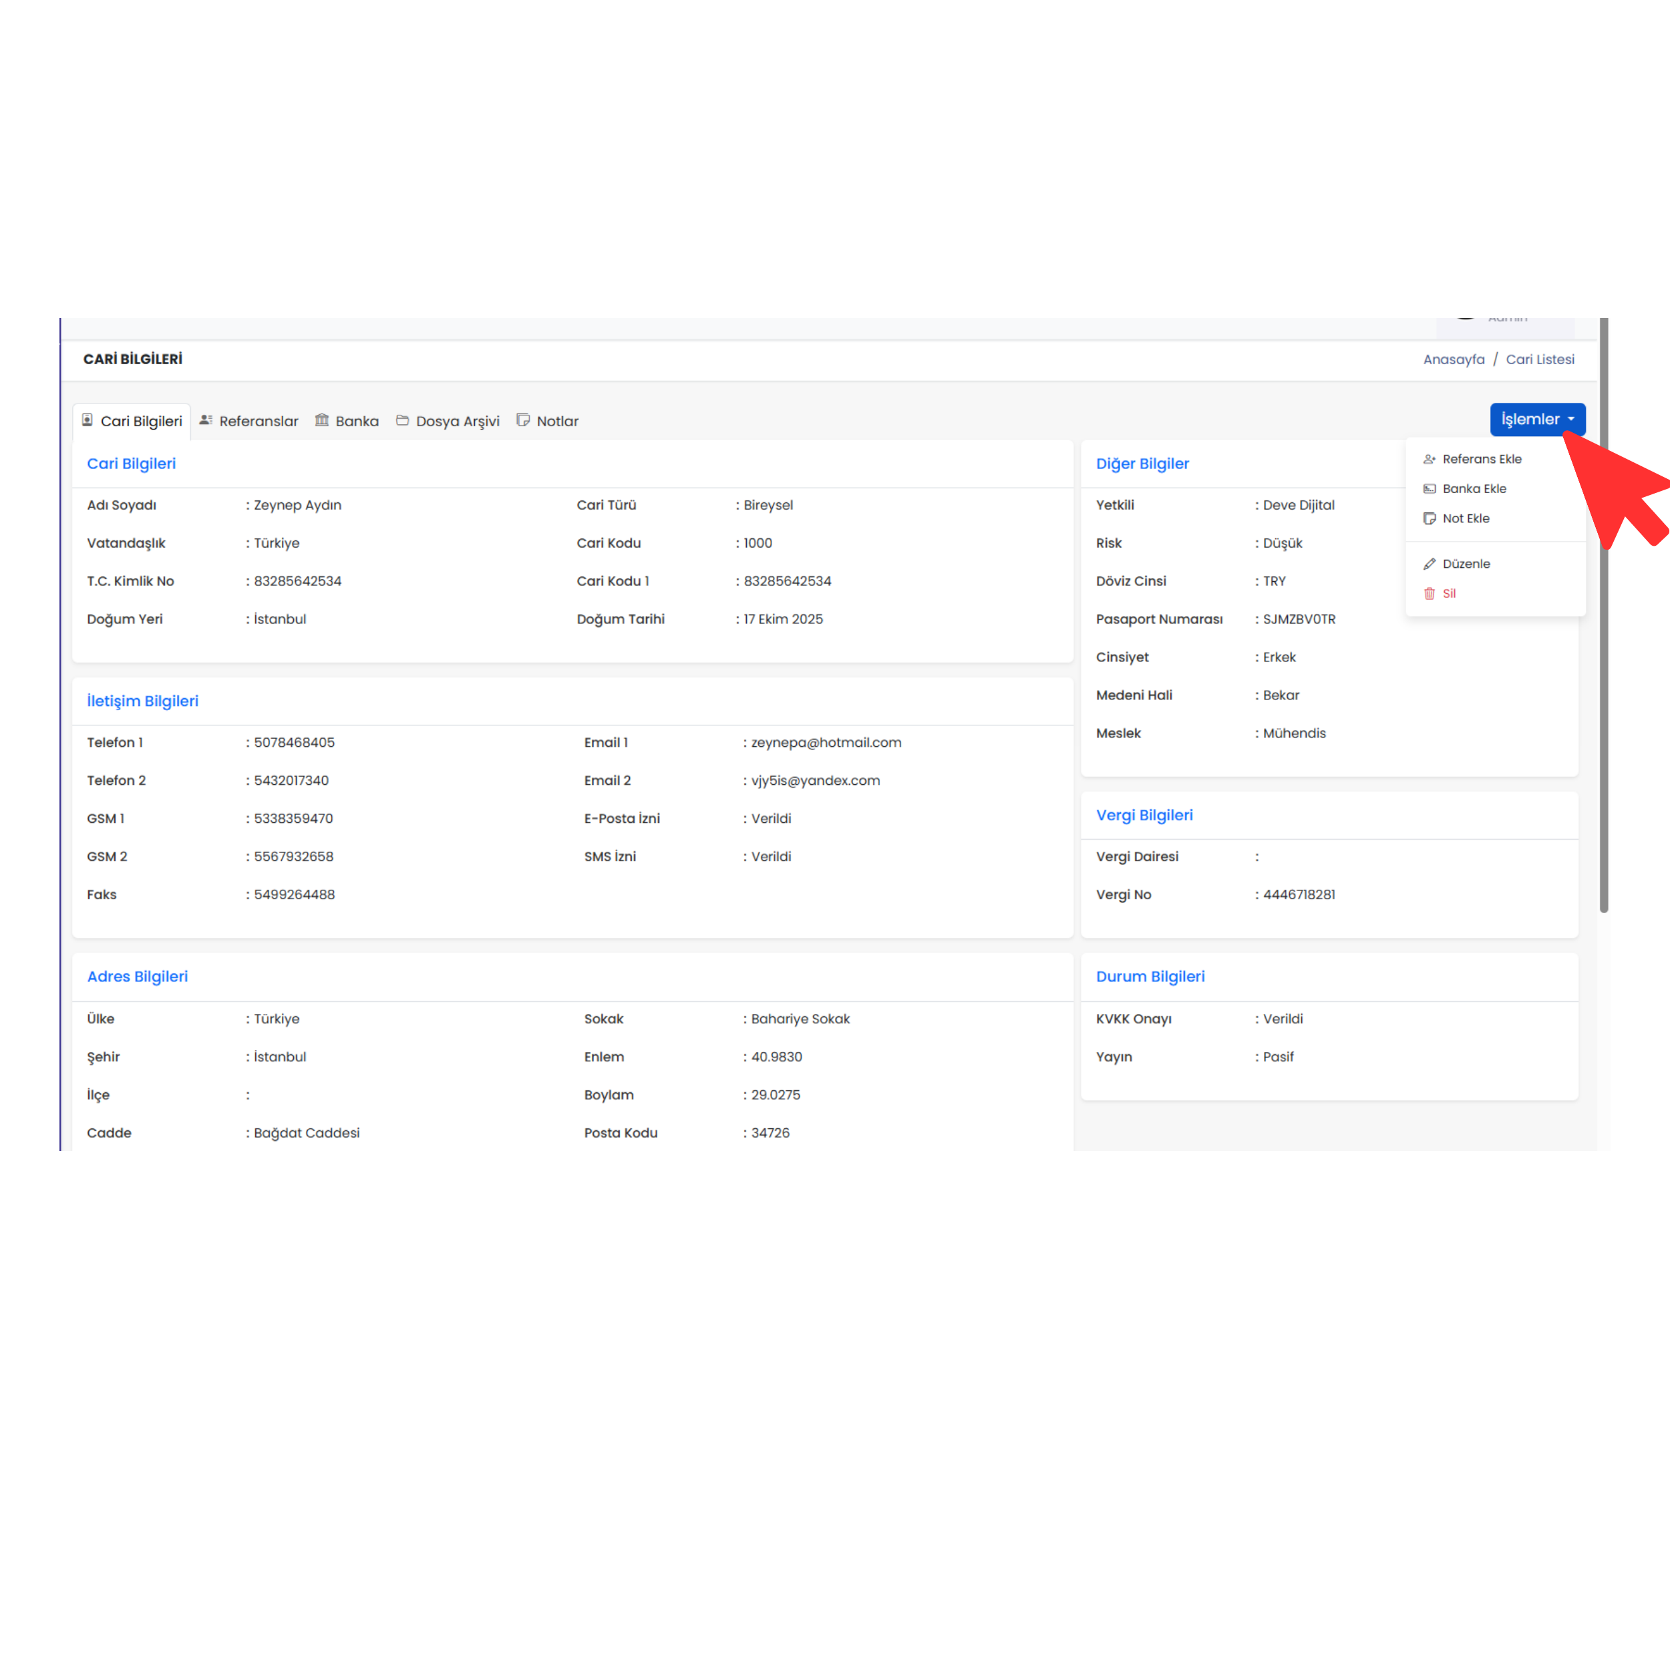Open the Admin user profile area
The height and width of the screenshot is (1670, 1670).
pyautogui.click(x=1504, y=325)
